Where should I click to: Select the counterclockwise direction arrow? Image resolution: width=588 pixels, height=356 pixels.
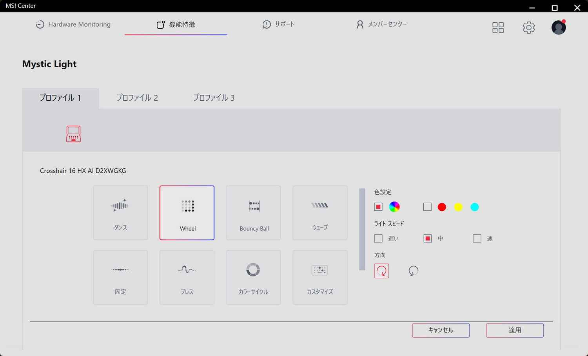[x=413, y=271]
